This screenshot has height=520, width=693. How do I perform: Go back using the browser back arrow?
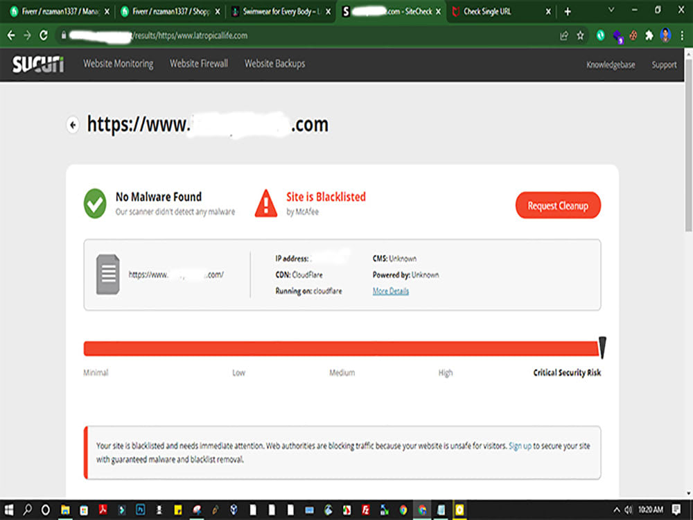pos(11,35)
